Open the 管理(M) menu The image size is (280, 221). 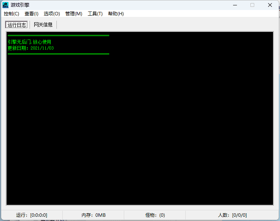click(74, 14)
